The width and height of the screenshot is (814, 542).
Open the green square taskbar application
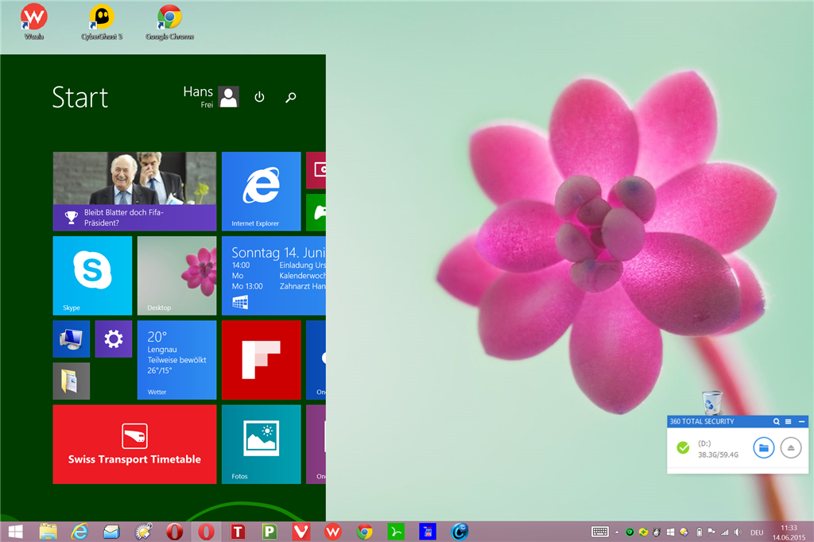pyautogui.click(x=396, y=532)
